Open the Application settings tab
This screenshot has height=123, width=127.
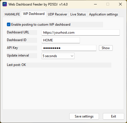103,14
